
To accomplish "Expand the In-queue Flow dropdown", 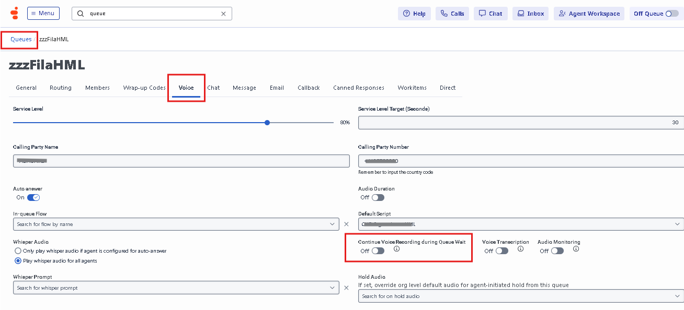I will (333, 224).
